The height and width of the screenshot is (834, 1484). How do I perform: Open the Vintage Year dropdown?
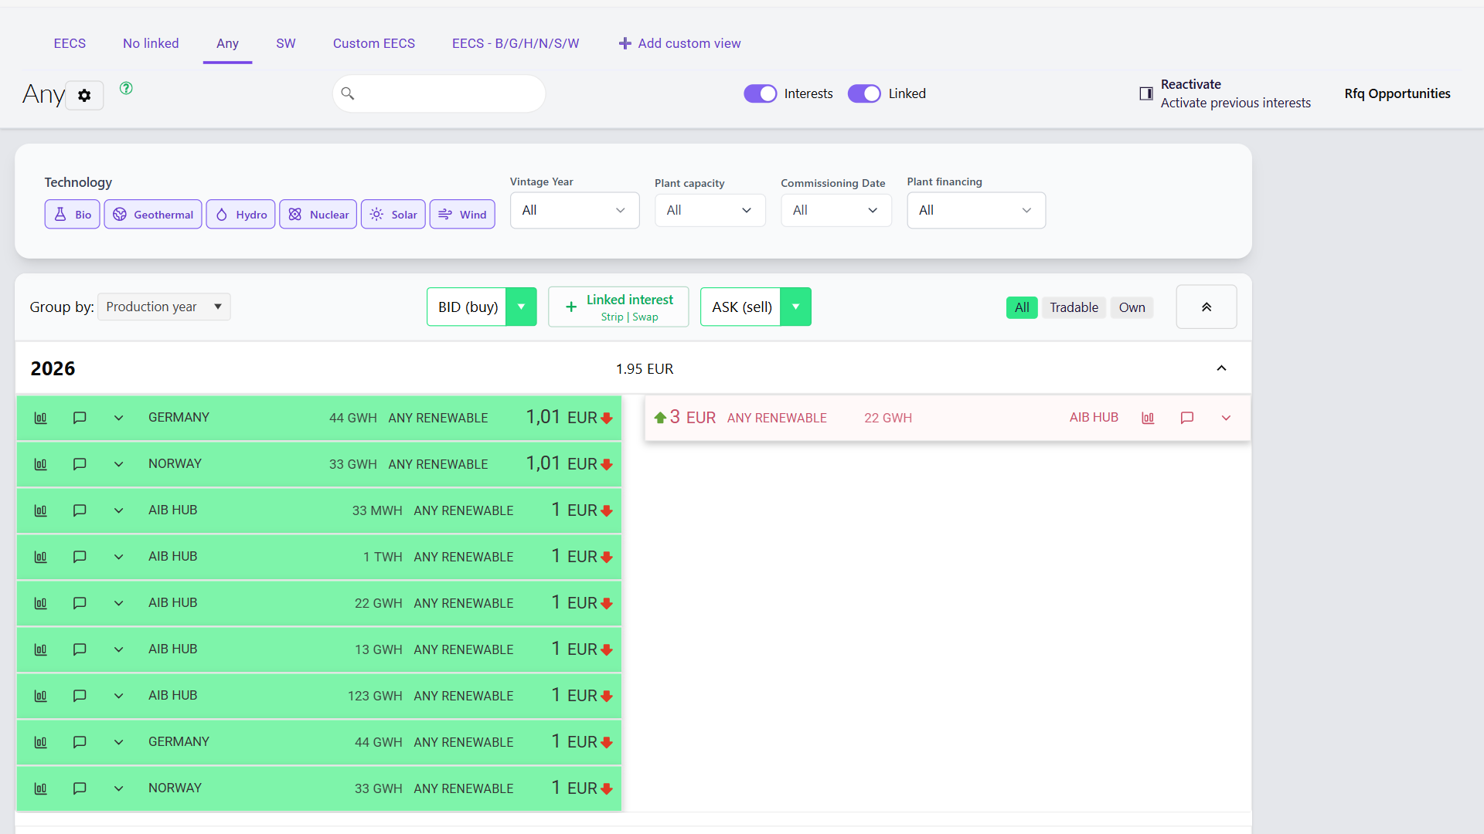click(x=574, y=210)
